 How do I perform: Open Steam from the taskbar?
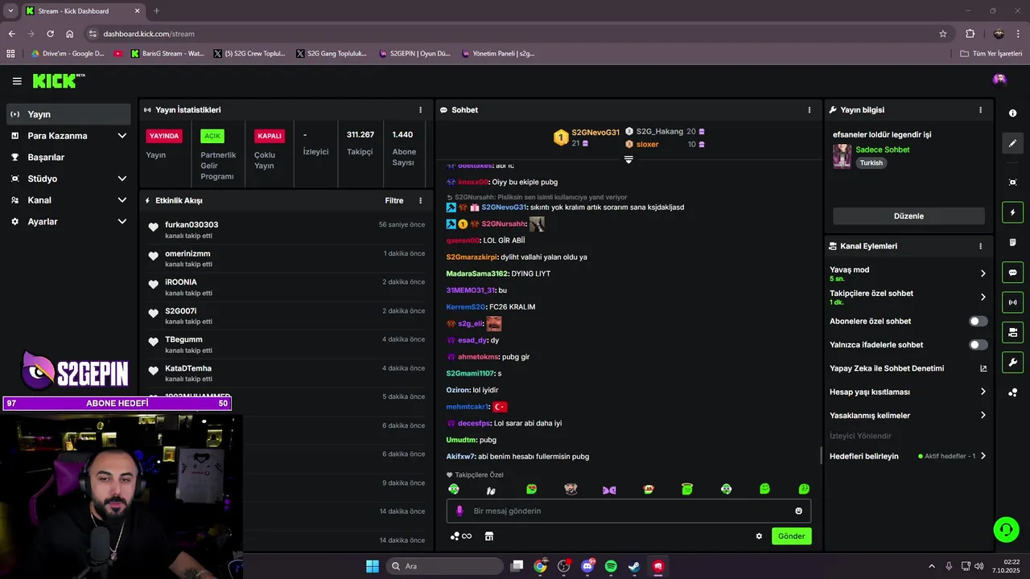click(x=634, y=566)
